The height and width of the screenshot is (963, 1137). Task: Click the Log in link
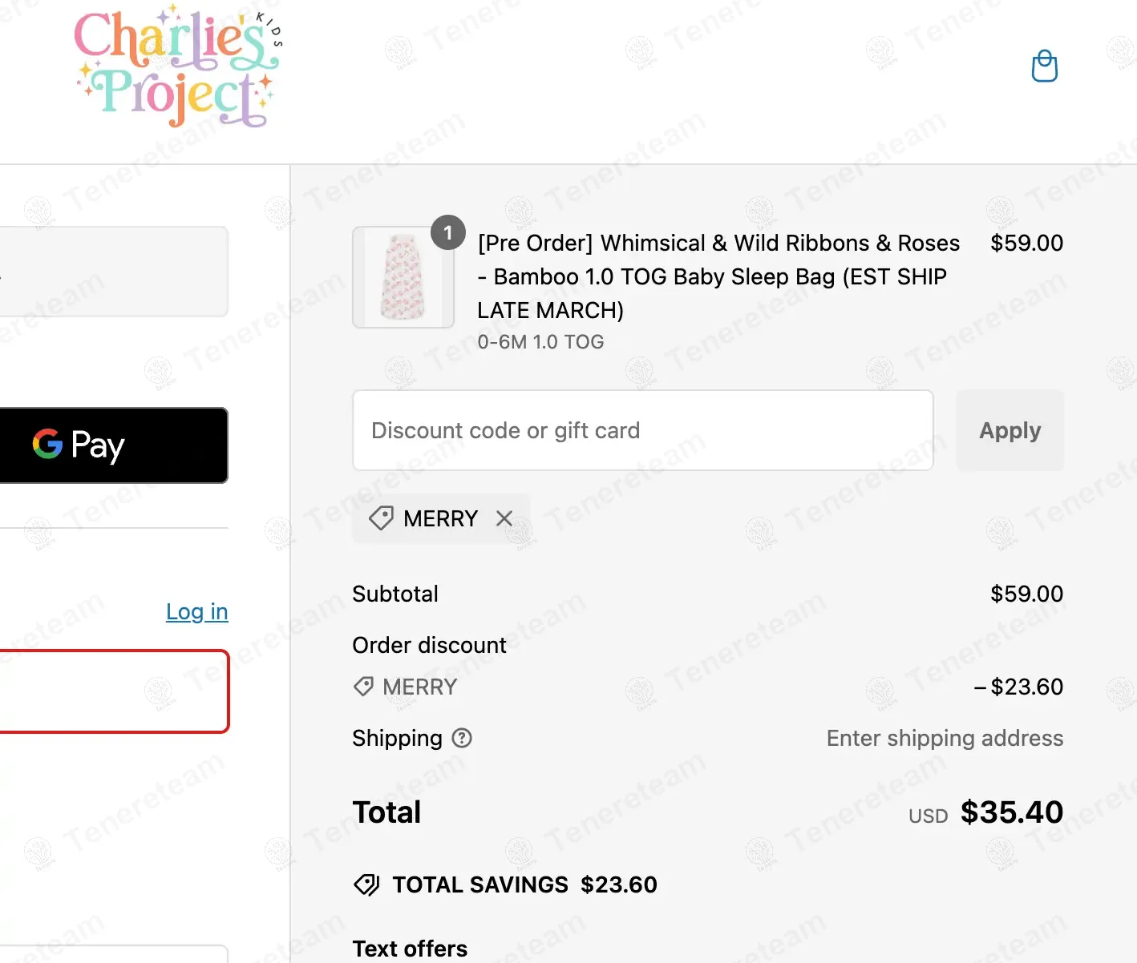[x=196, y=612]
